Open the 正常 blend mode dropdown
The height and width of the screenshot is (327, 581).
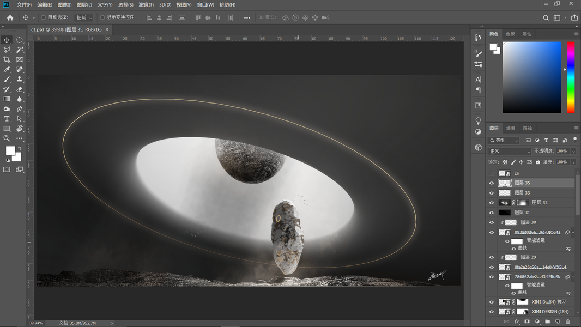[510, 151]
